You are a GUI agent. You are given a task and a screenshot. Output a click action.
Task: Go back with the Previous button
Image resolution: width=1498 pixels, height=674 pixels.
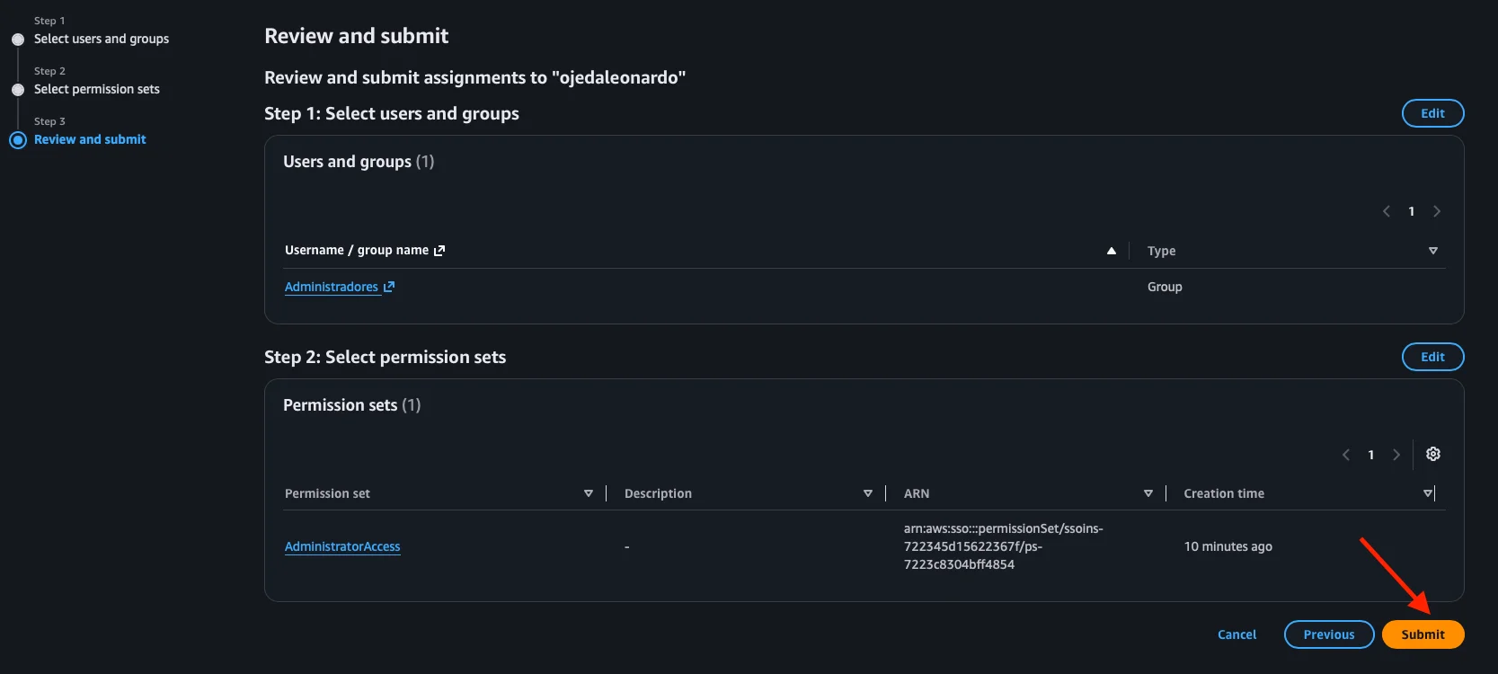[x=1329, y=634]
